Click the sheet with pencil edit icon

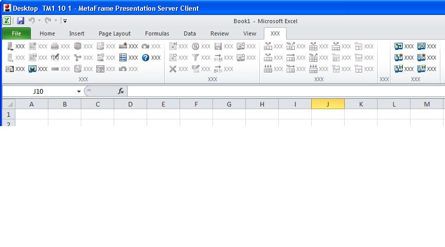195,69
